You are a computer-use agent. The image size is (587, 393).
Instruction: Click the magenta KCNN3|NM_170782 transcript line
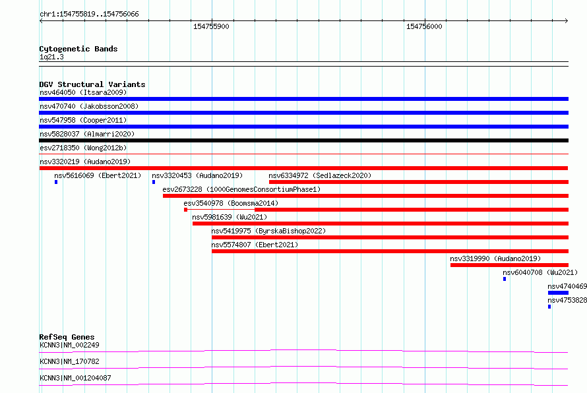click(303, 367)
